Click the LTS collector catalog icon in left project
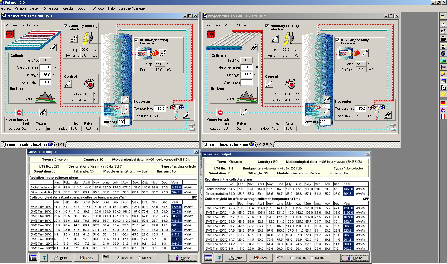 [x=10, y=34]
